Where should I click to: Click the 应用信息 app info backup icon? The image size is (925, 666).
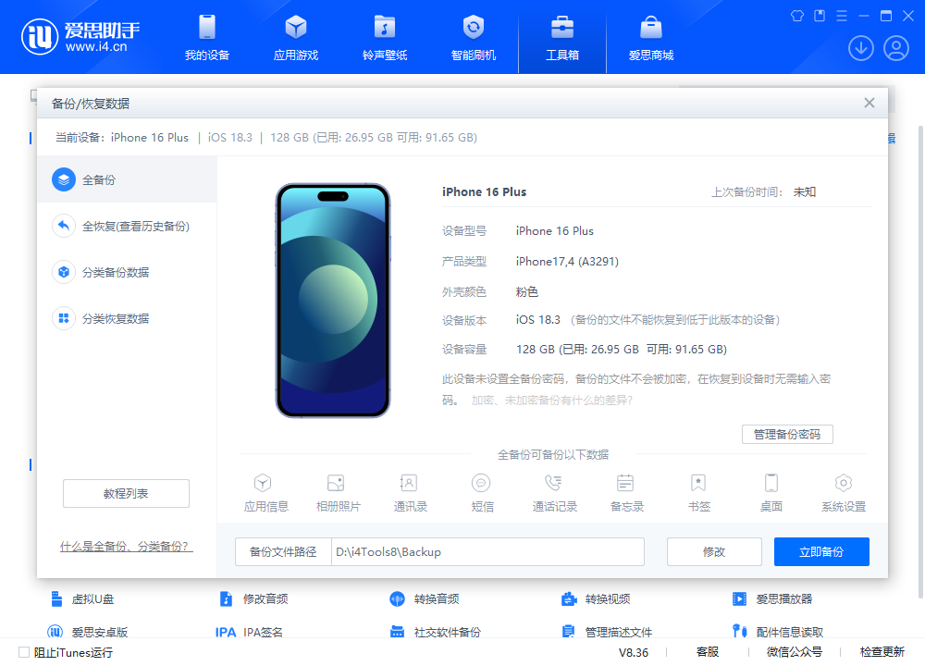(264, 490)
